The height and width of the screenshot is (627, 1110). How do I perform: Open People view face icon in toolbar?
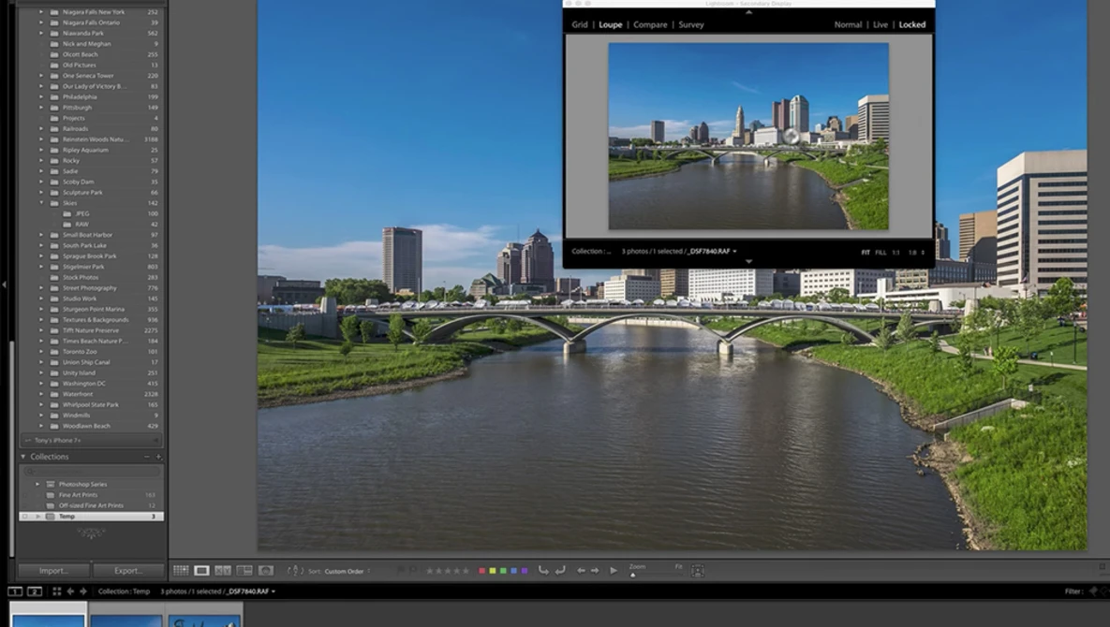pos(265,571)
